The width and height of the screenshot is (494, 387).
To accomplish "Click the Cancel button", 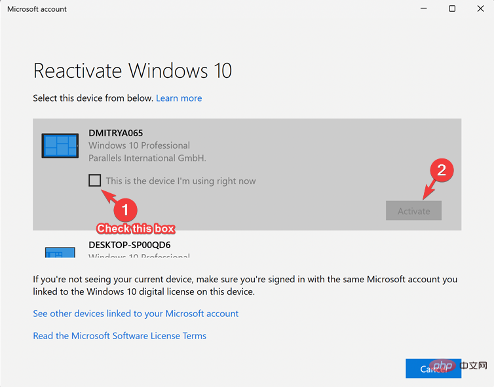I will point(433,369).
